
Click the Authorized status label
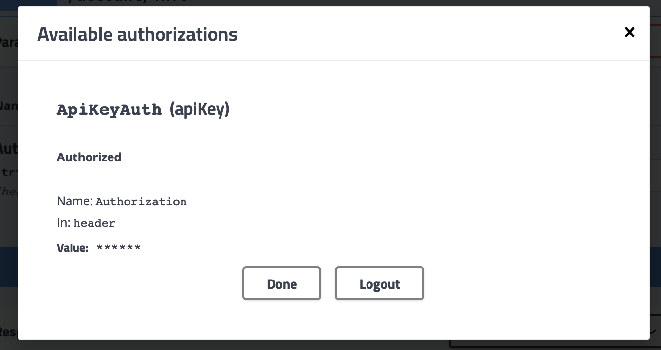tap(89, 157)
